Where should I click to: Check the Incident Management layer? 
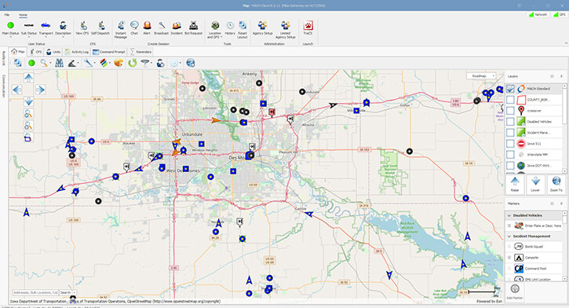pos(511,133)
